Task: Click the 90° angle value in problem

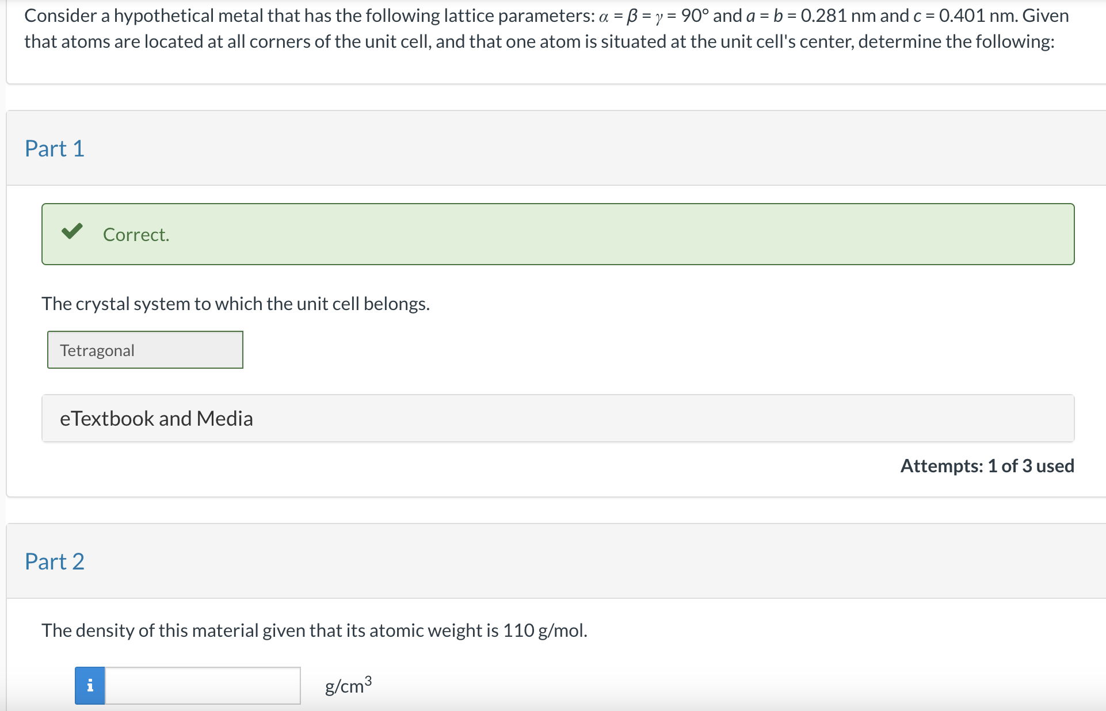Action: pyautogui.click(x=695, y=16)
